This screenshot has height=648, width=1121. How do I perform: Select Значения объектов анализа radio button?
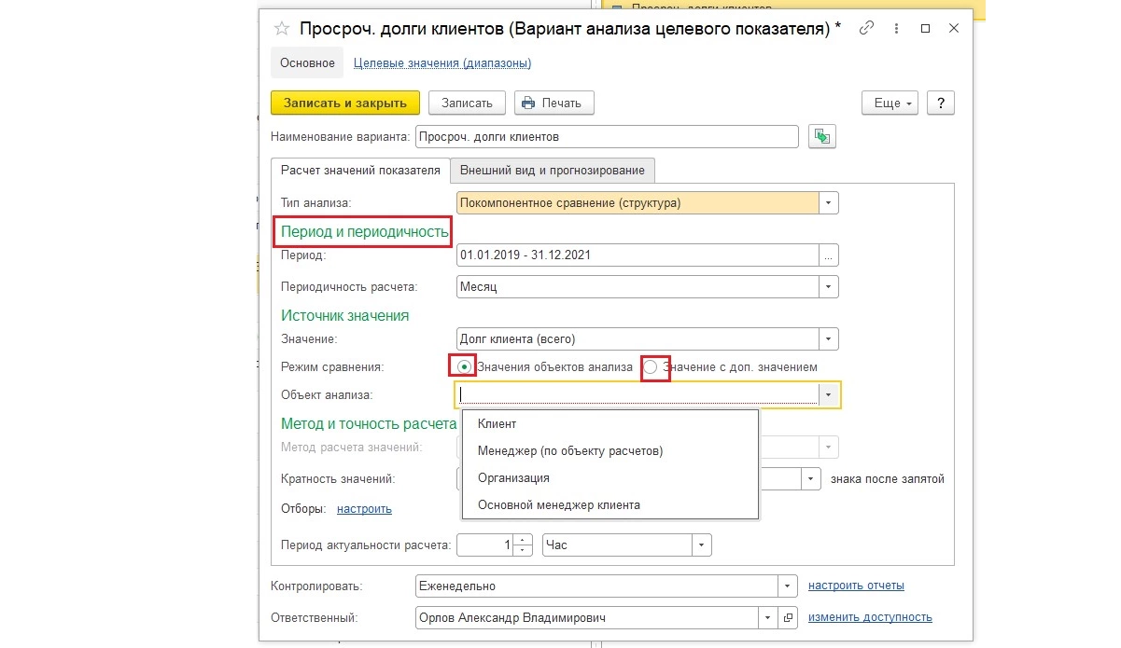(x=464, y=366)
